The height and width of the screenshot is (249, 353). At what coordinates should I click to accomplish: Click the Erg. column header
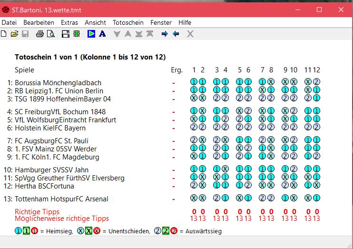(176, 70)
